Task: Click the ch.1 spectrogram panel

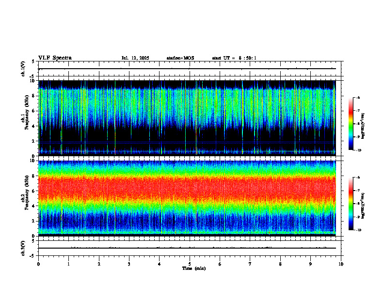Action: click(x=187, y=118)
